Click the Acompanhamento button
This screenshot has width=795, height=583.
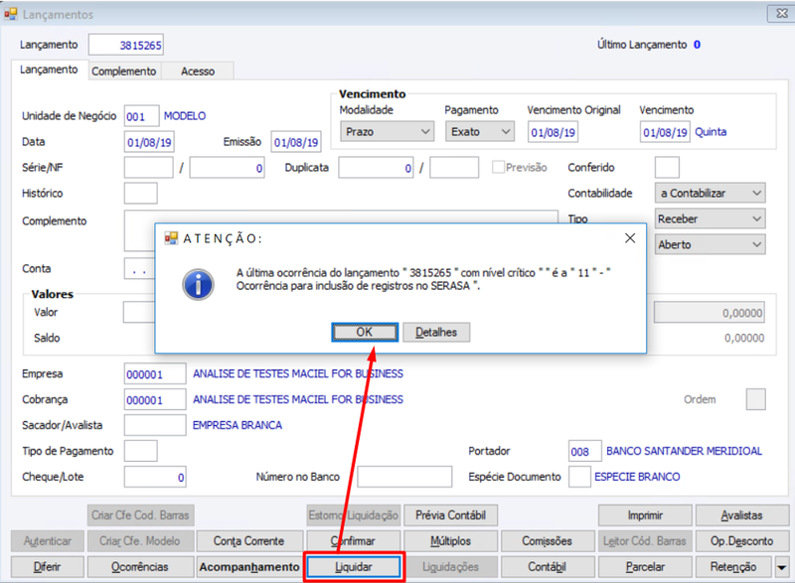point(250,567)
